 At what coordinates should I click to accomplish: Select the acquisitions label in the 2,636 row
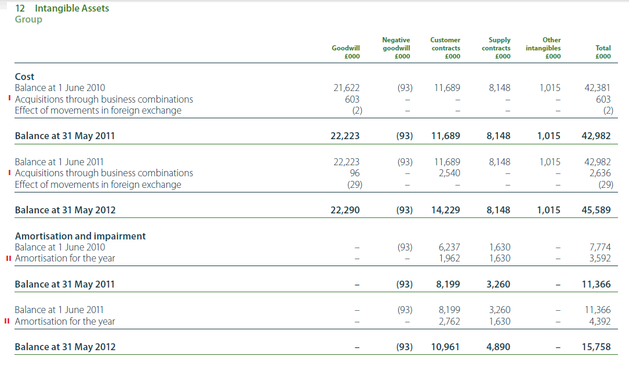coord(104,173)
